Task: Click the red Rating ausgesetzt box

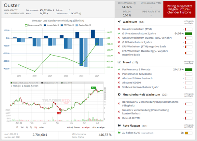Action: click(x=179, y=9)
